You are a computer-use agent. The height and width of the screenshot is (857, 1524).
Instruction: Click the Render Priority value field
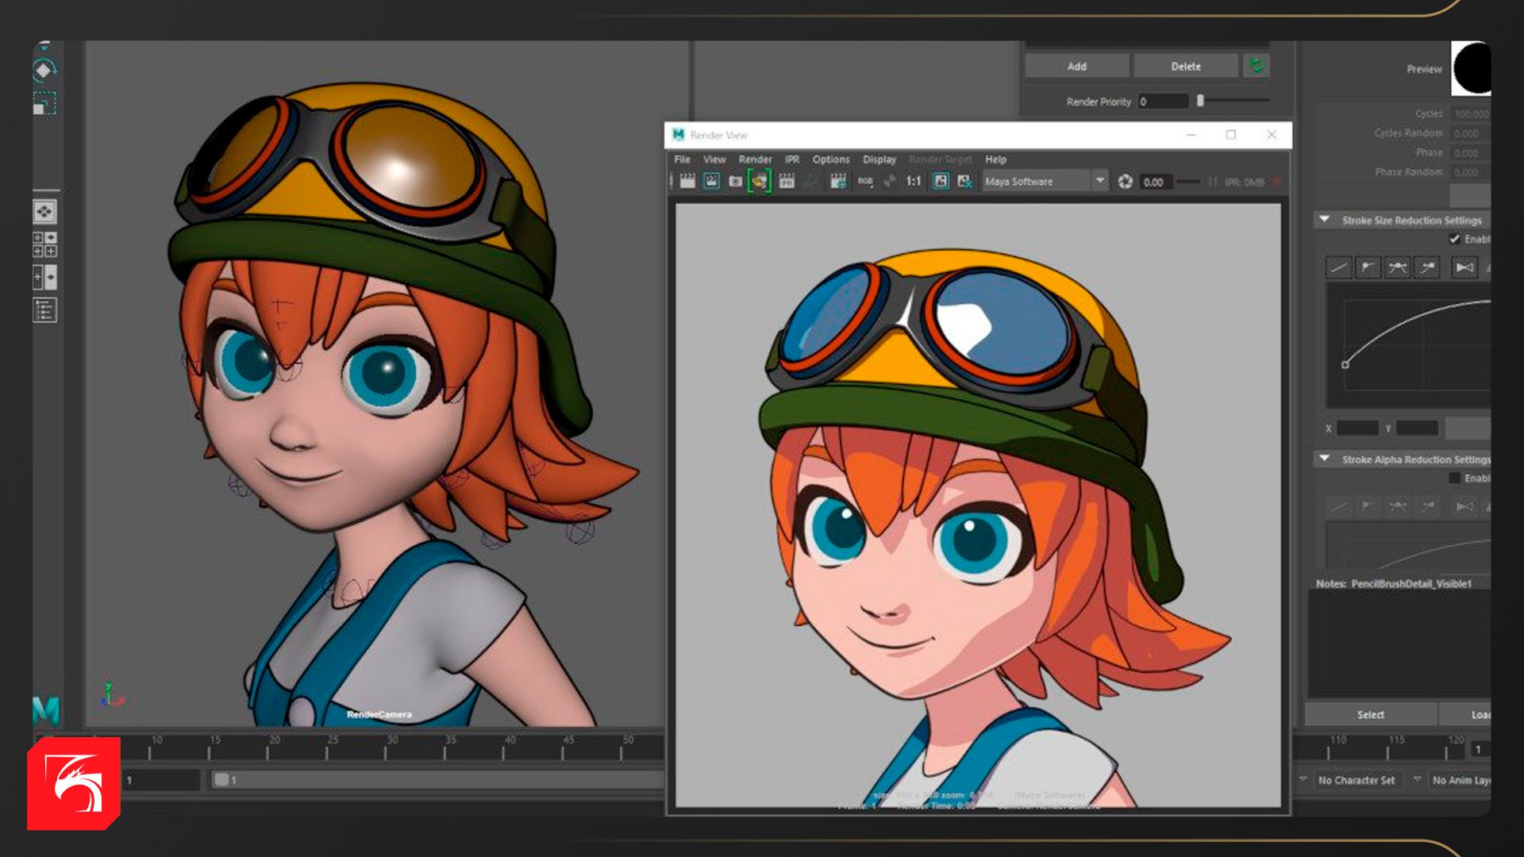click(x=1163, y=101)
